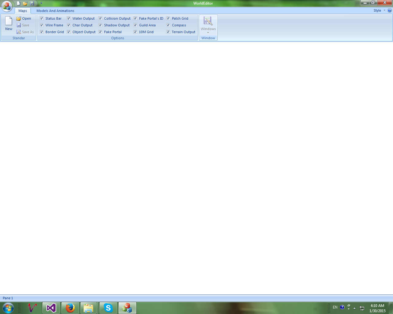Switch to the Maps ribbon tab
Screen dimensions: 393x314
(x=23, y=11)
